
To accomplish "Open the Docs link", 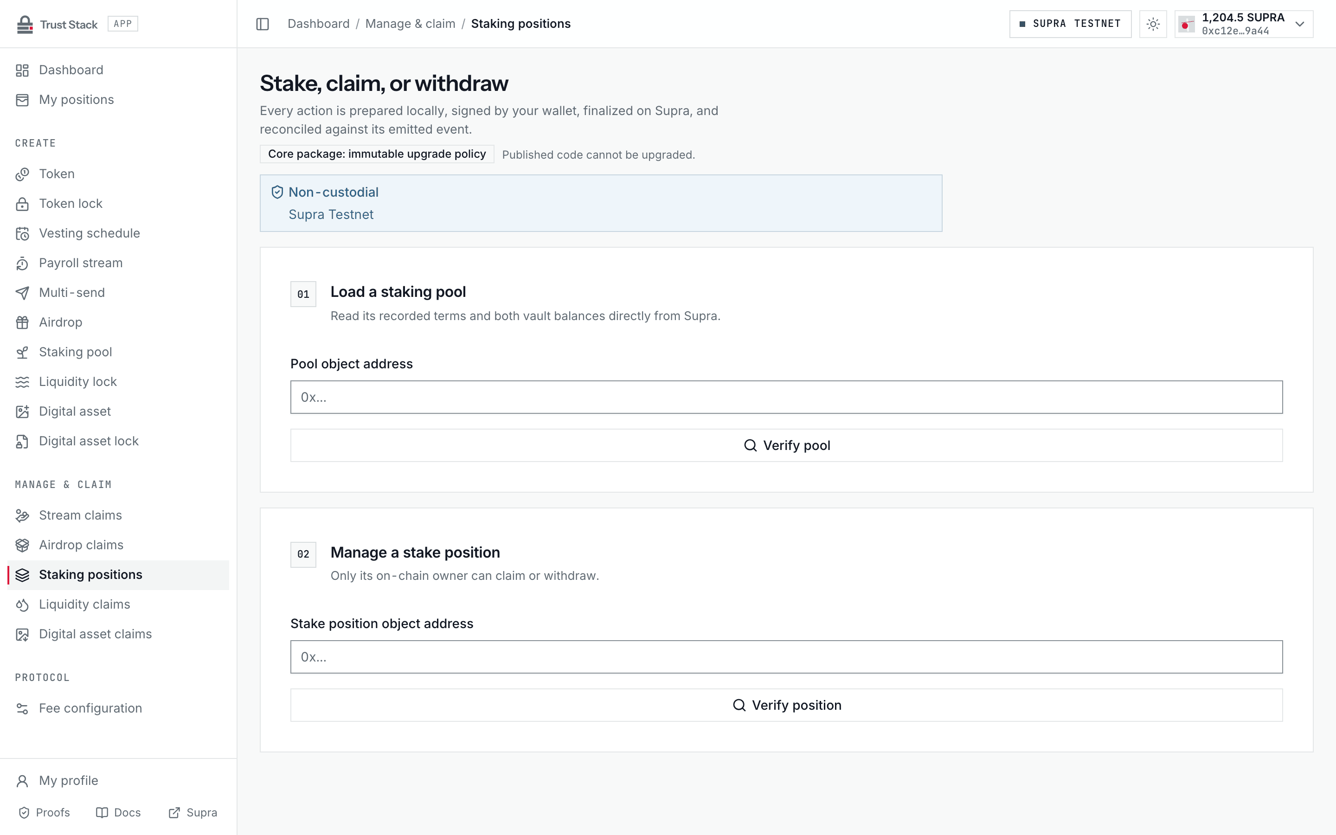I will [119, 812].
